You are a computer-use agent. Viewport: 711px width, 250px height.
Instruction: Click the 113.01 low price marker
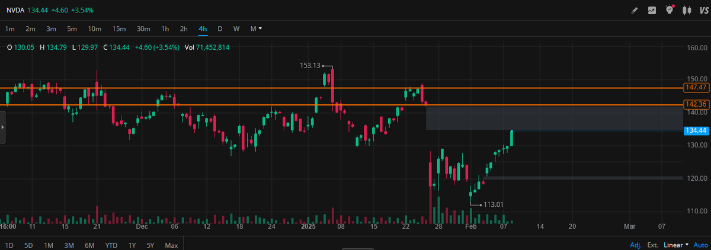coord(493,204)
